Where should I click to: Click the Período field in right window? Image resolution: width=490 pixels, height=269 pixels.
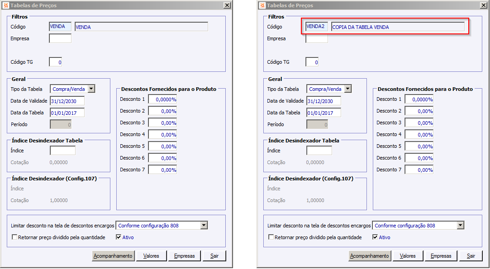pyautogui.click(x=318, y=124)
